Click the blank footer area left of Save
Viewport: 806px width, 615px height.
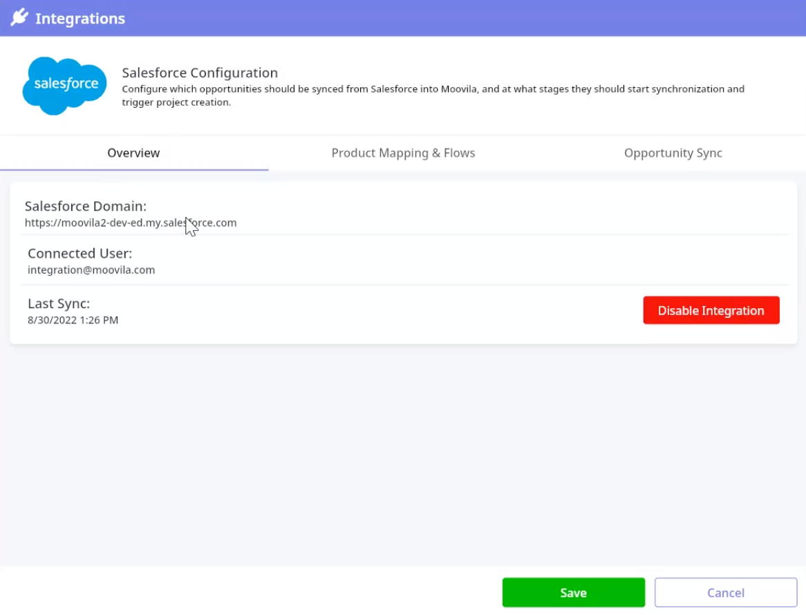coord(249,592)
